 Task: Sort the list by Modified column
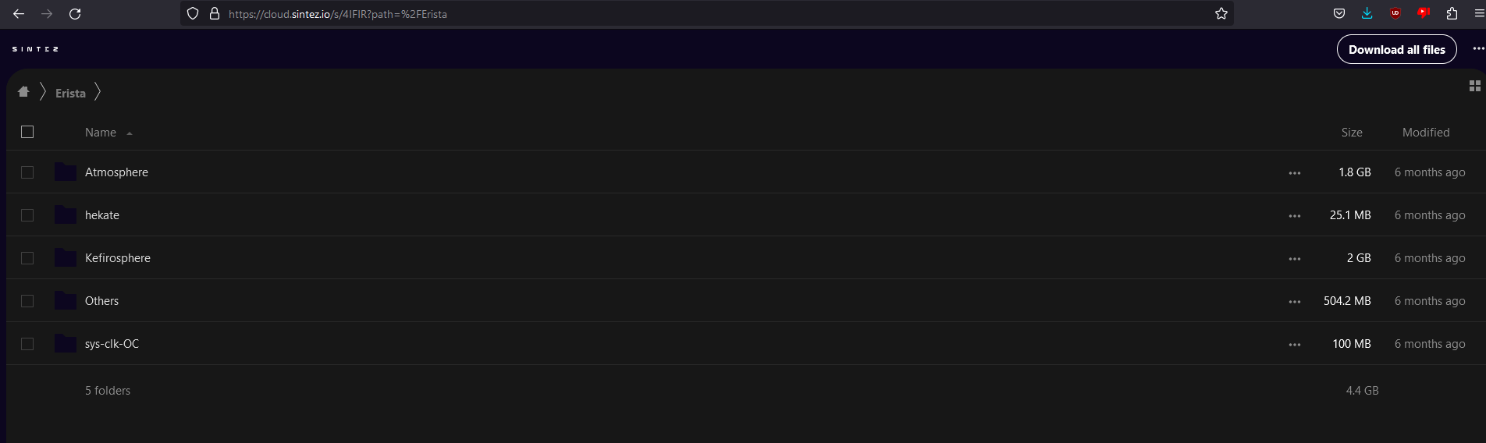click(1426, 133)
